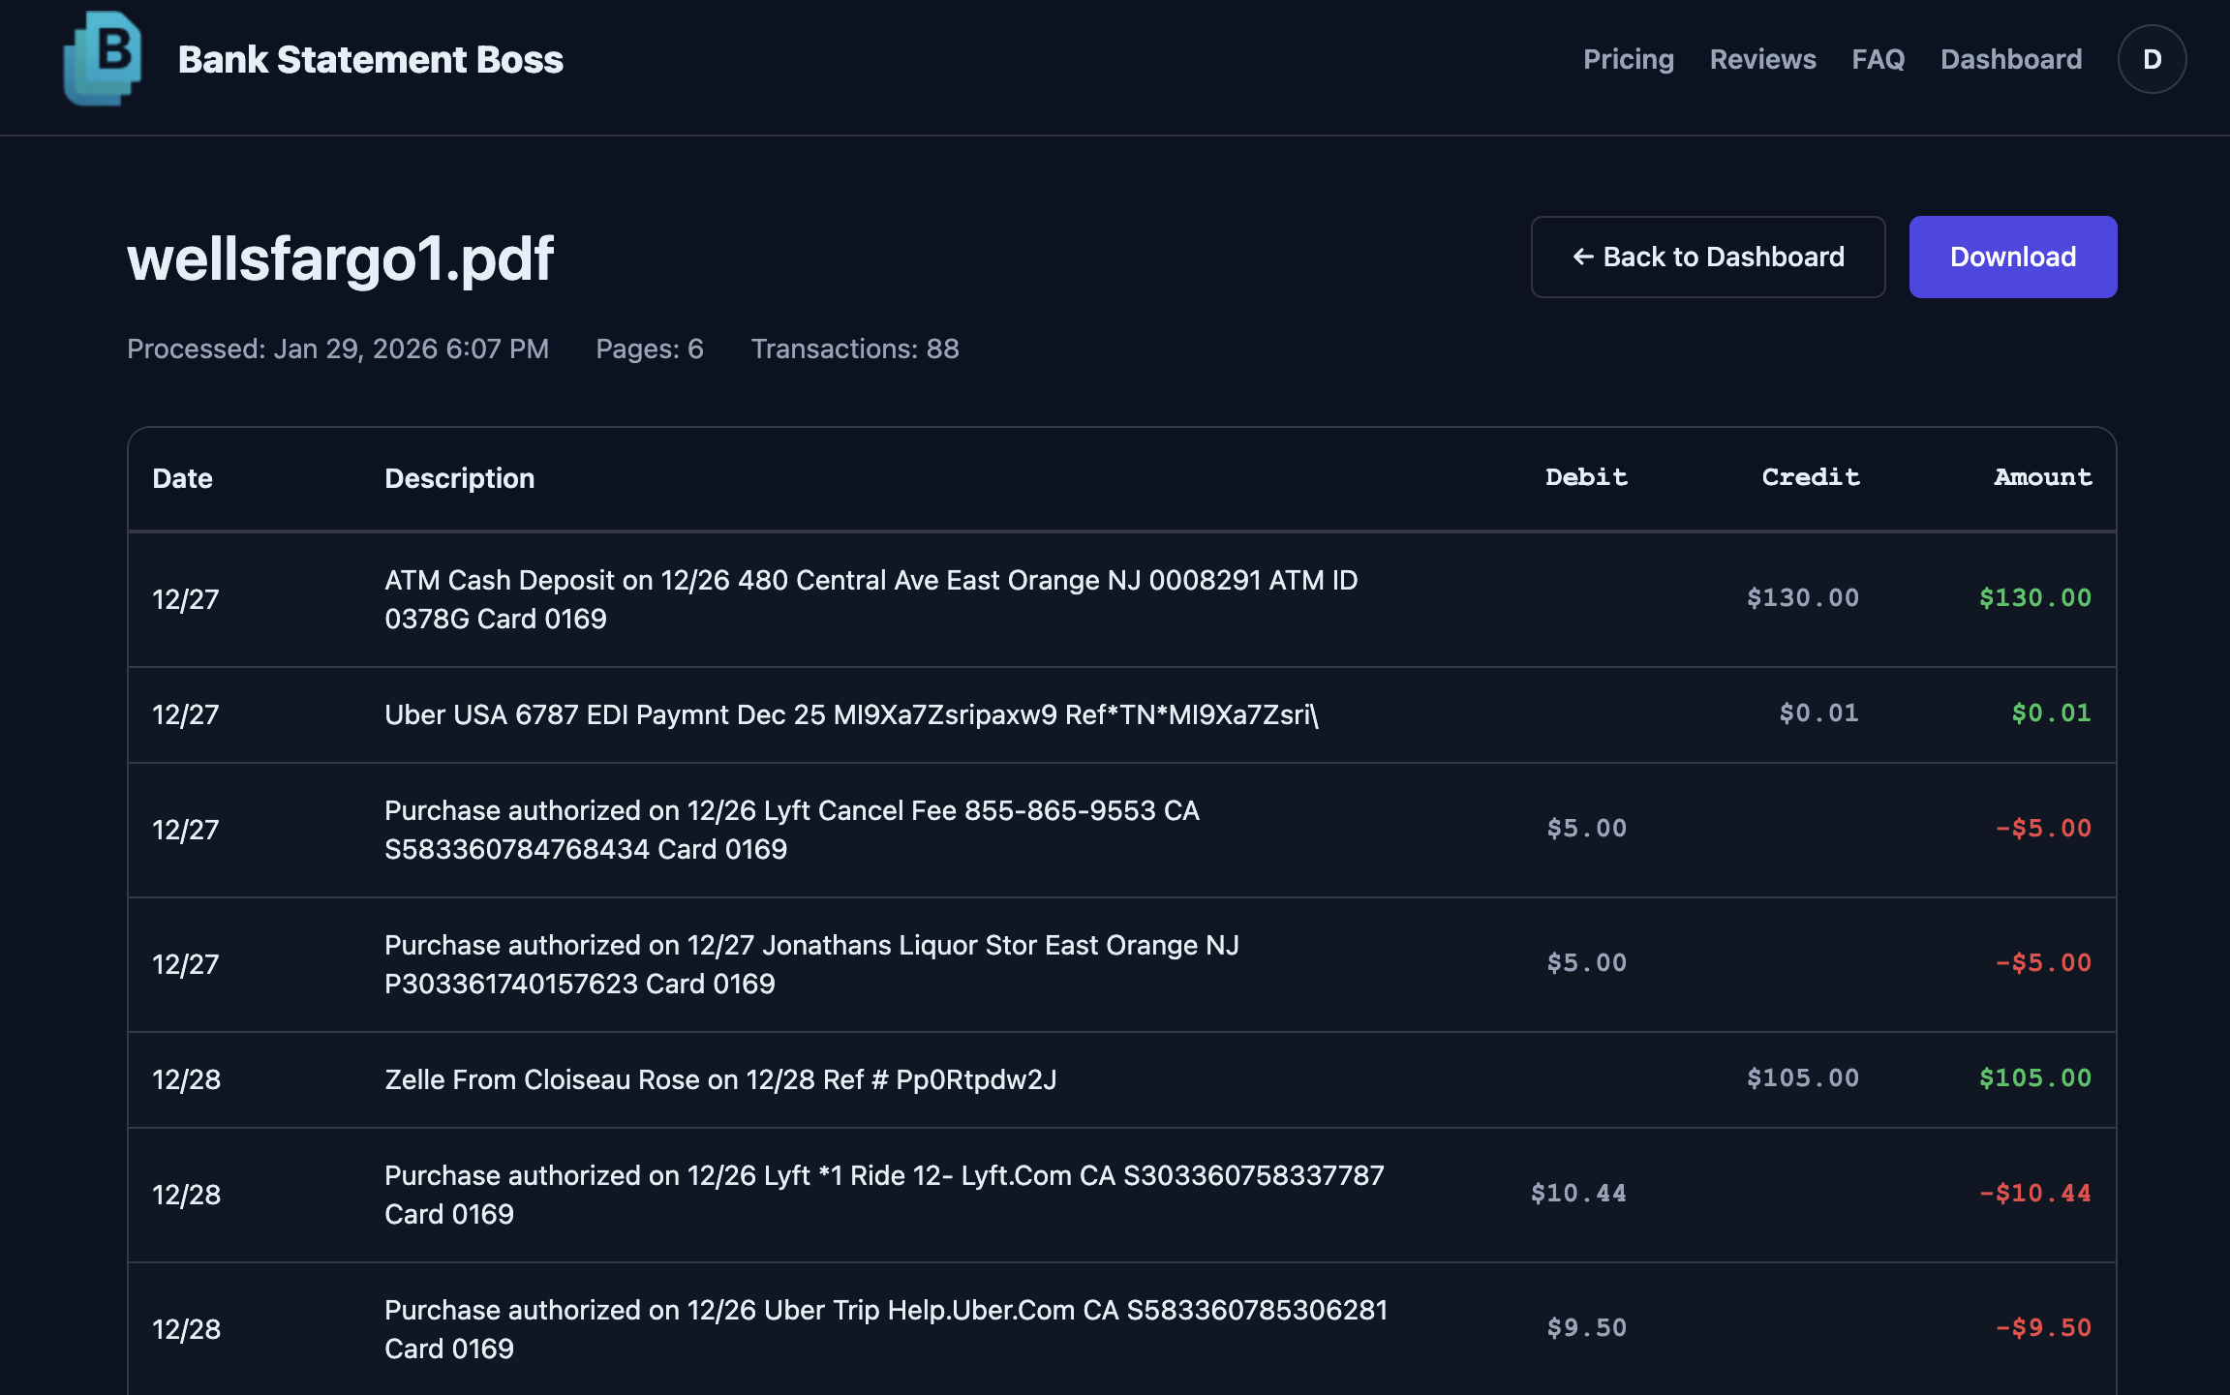This screenshot has width=2230, height=1395.
Task: Open the Reviews page
Action: [1762, 59]
